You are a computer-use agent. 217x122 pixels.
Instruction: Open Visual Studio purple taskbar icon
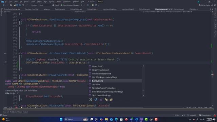[x=141, y=119]
